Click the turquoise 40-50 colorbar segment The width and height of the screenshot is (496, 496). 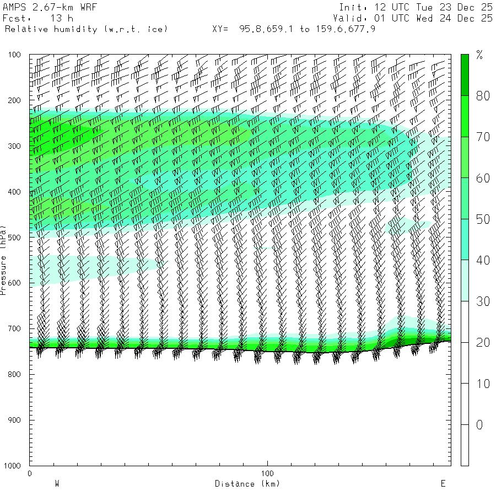[465, 240]
